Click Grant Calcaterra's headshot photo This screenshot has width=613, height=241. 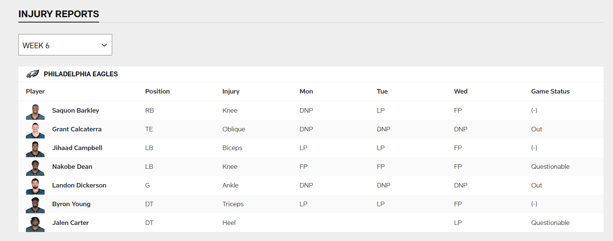coord(35,130)
